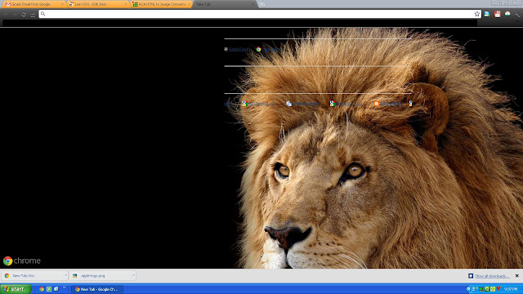Launch Chrome from quick launch
The height and width of the screenshot is (294, 523).
42,289
